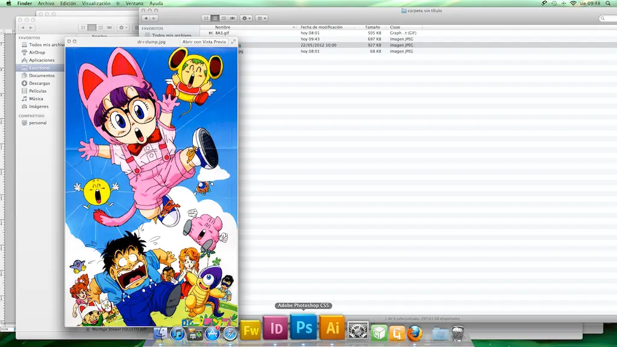Switch front Finder window to column view
617x347 pixels.
click(224, 18)
